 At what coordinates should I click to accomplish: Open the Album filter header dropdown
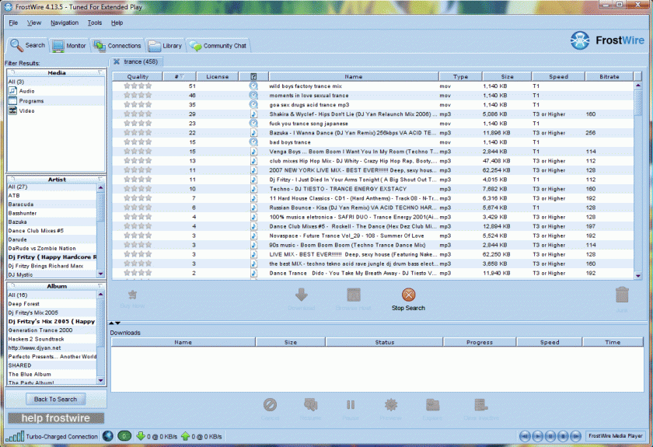[100, 286]
